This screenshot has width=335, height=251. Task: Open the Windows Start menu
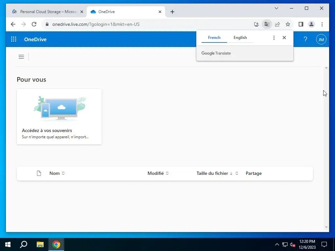(x=8, y=244)
